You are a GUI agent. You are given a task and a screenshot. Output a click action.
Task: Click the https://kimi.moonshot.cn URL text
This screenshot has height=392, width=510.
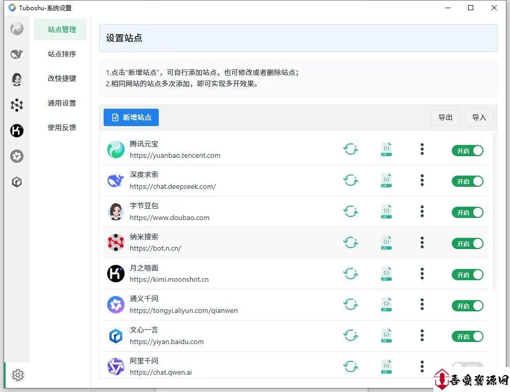169,279
